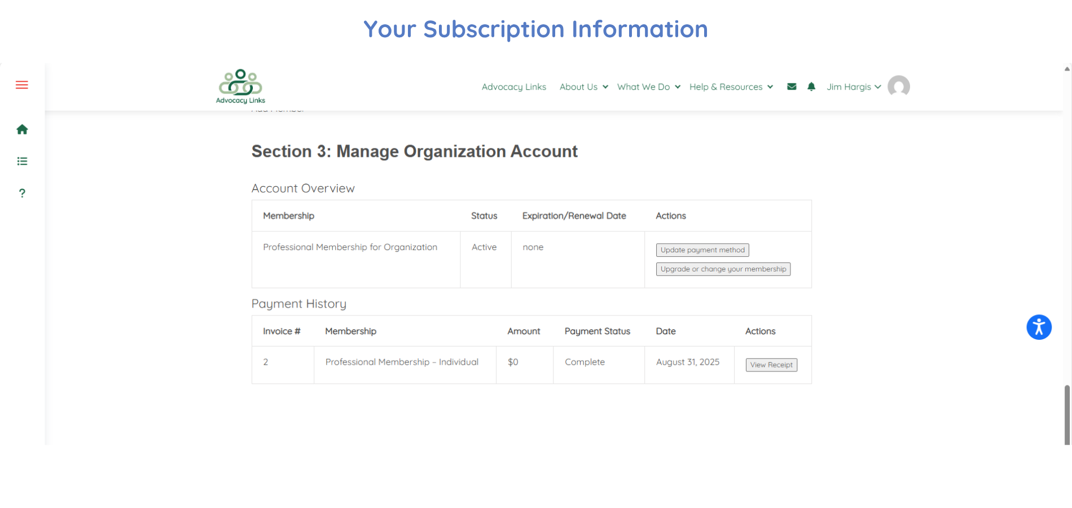Screen dimensions: 1072x508
Task: Click the Section 3 Manage Organization heading
Action: tap(414, 151)
